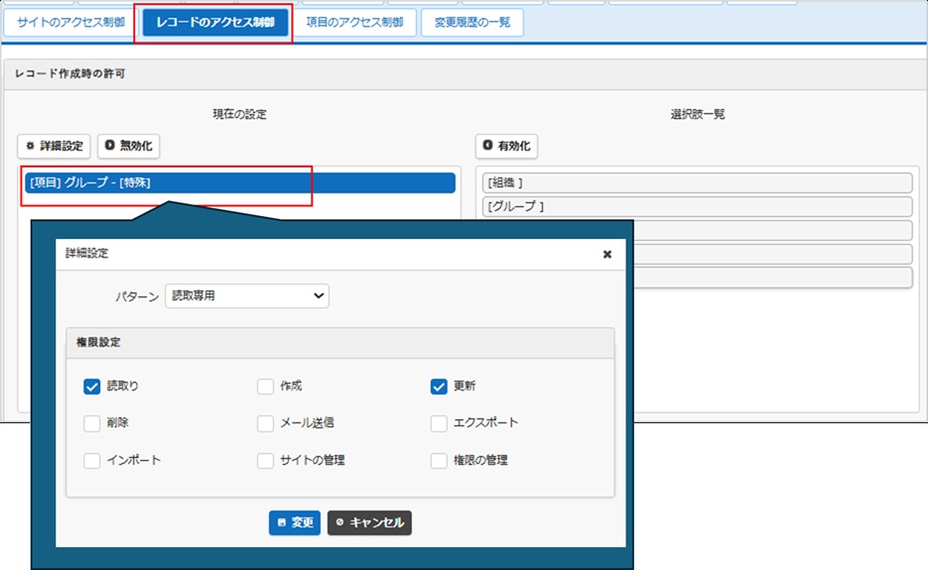Screen dimensions: 928x570
Task: Enable the サイトの管理 checkbox
Action: tap(265, 460)
